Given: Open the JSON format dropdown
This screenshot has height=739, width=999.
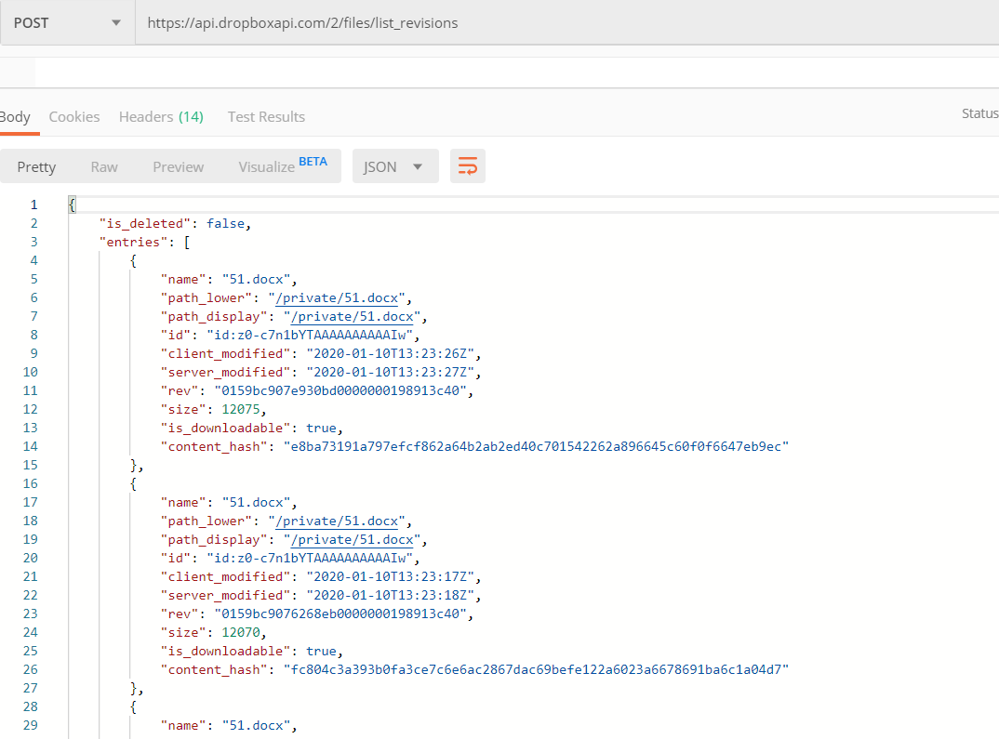Looking at the screenshot, I should point(394,166).
